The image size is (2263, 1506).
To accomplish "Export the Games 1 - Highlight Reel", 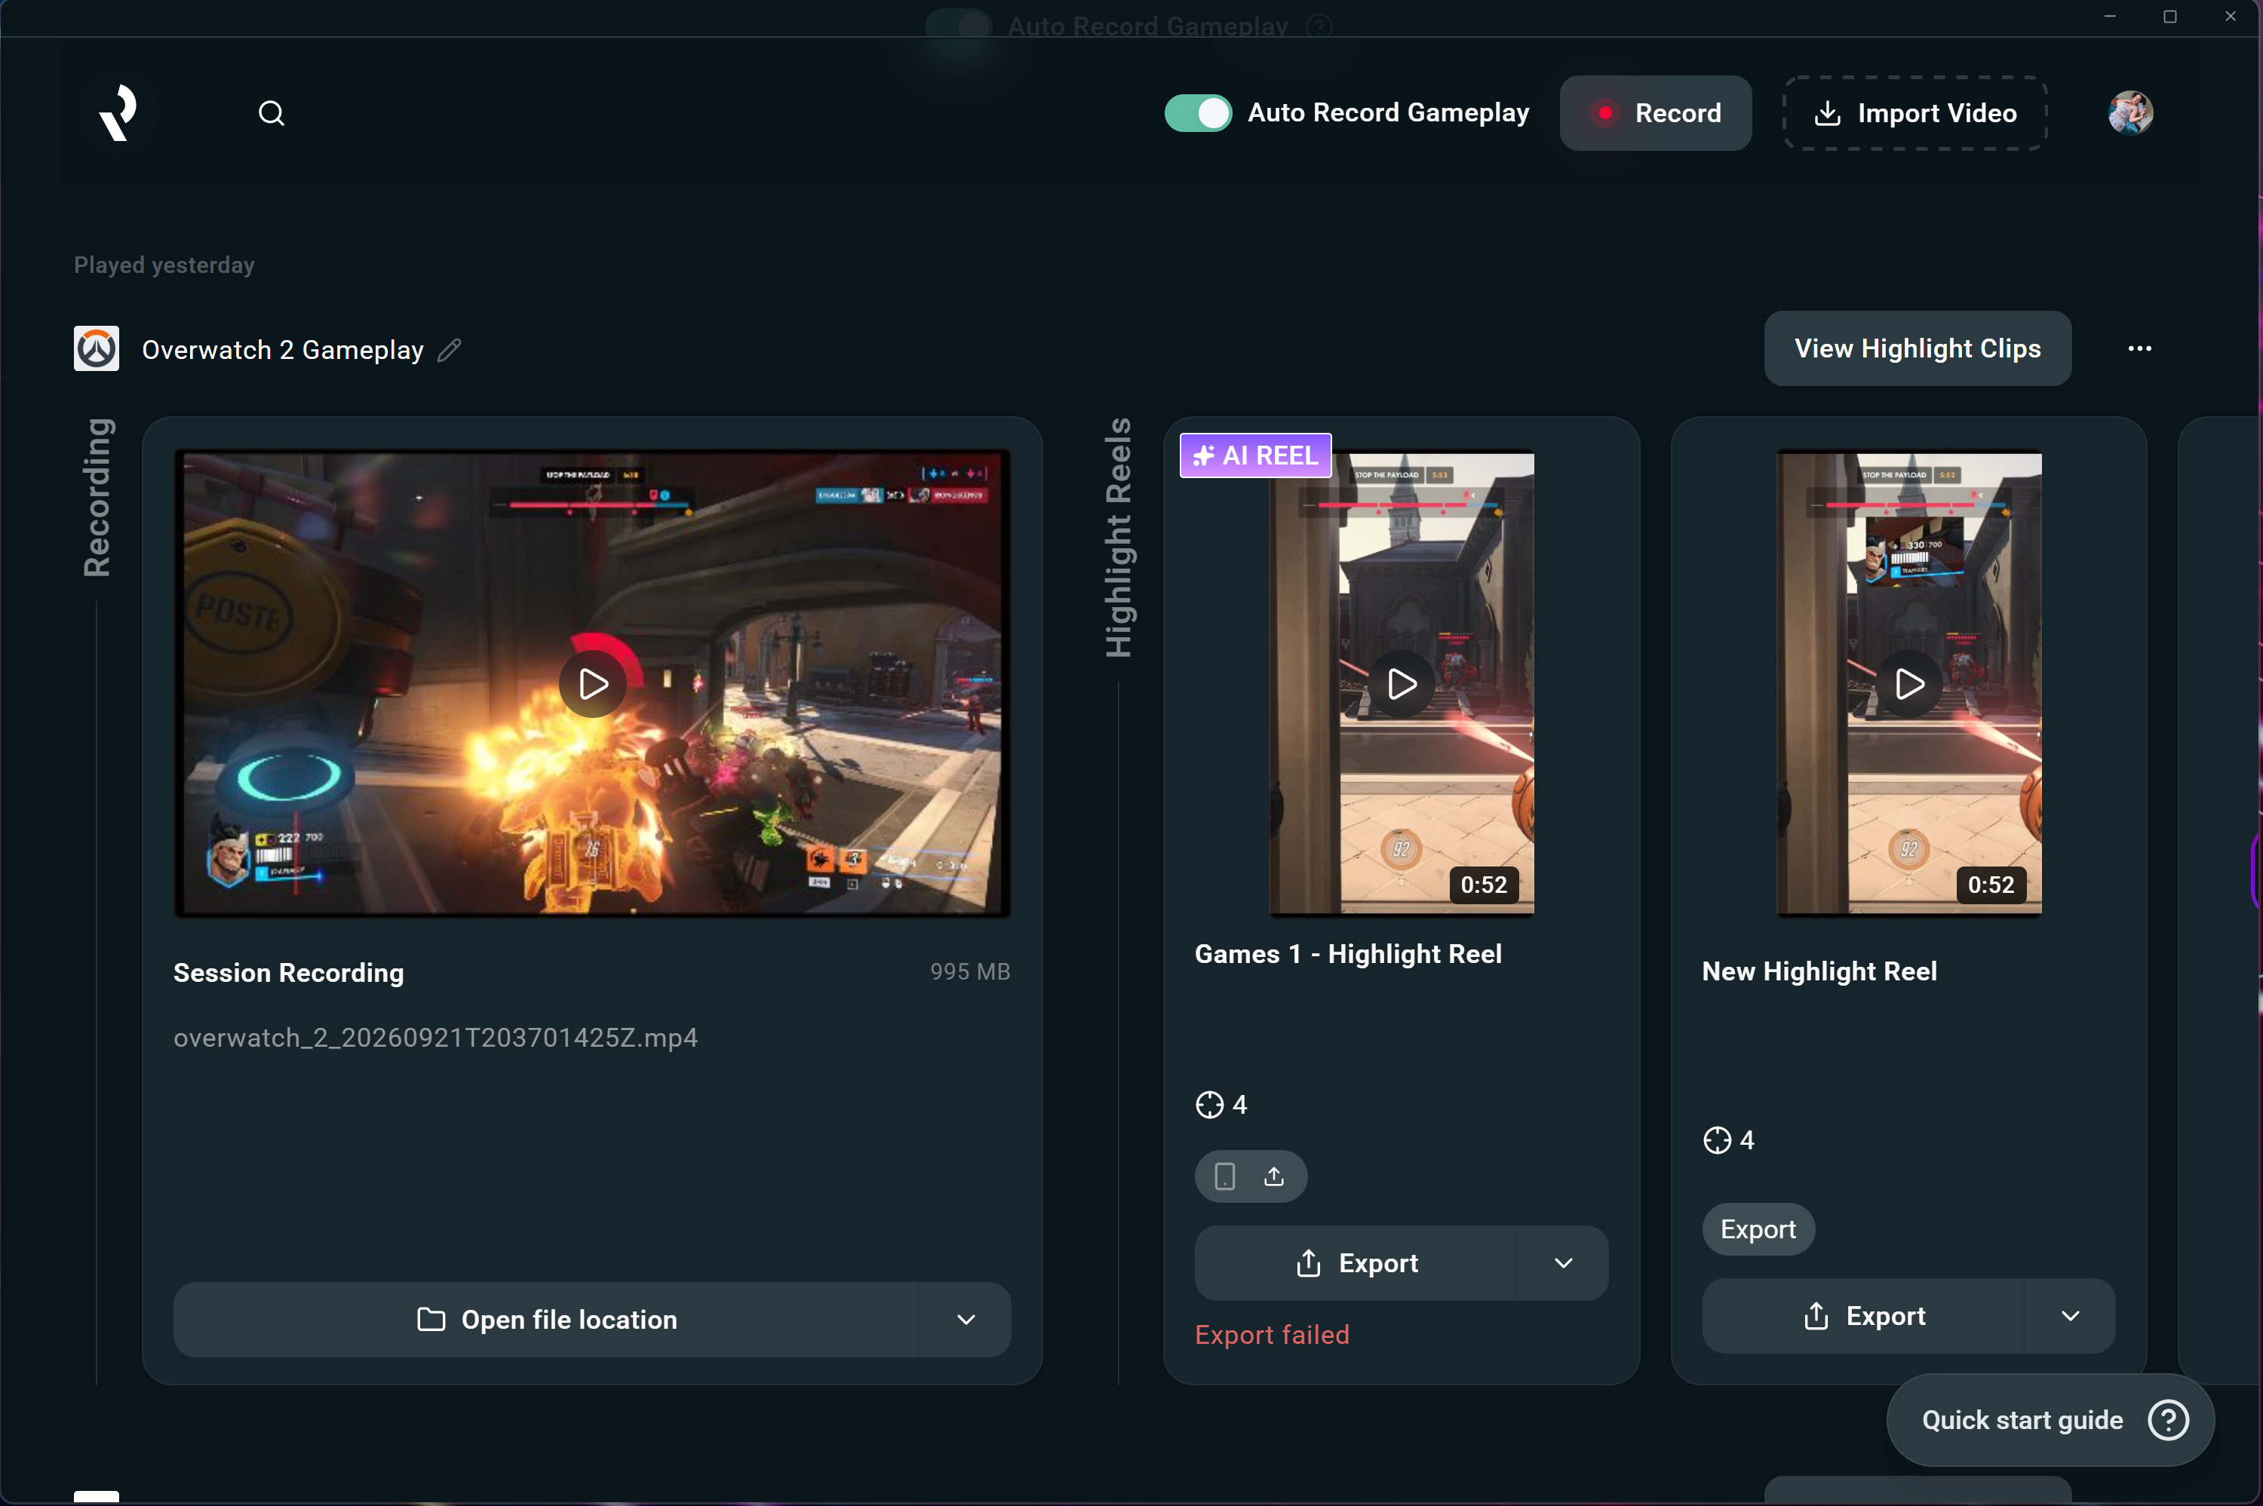I will pyautogui.click(x=1356, y=1263).
